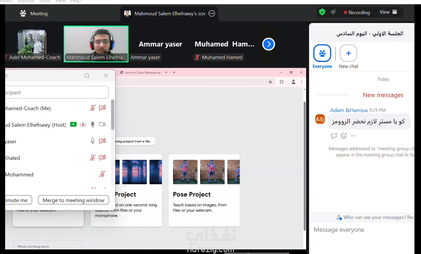Screen dimensions: 421x254
Task: Maximize the participants pop-out window
Action: (87, 75)
